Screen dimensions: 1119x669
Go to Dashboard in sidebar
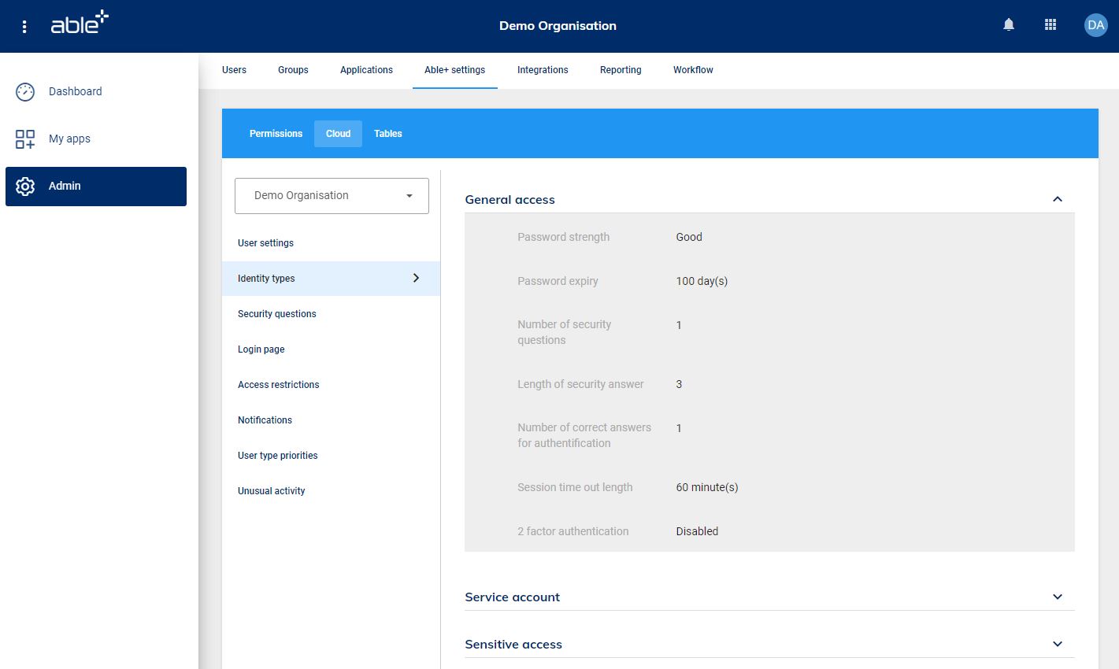(96, 91)
